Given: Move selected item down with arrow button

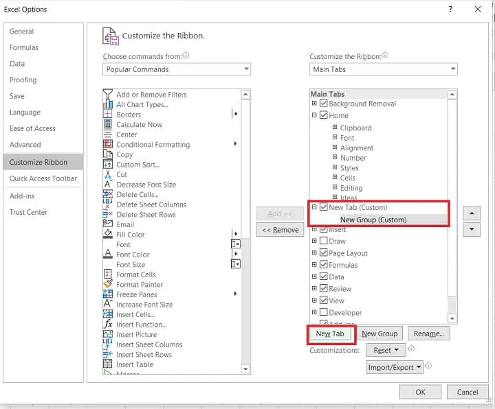Looking at the screenshot, I should 472,229.
